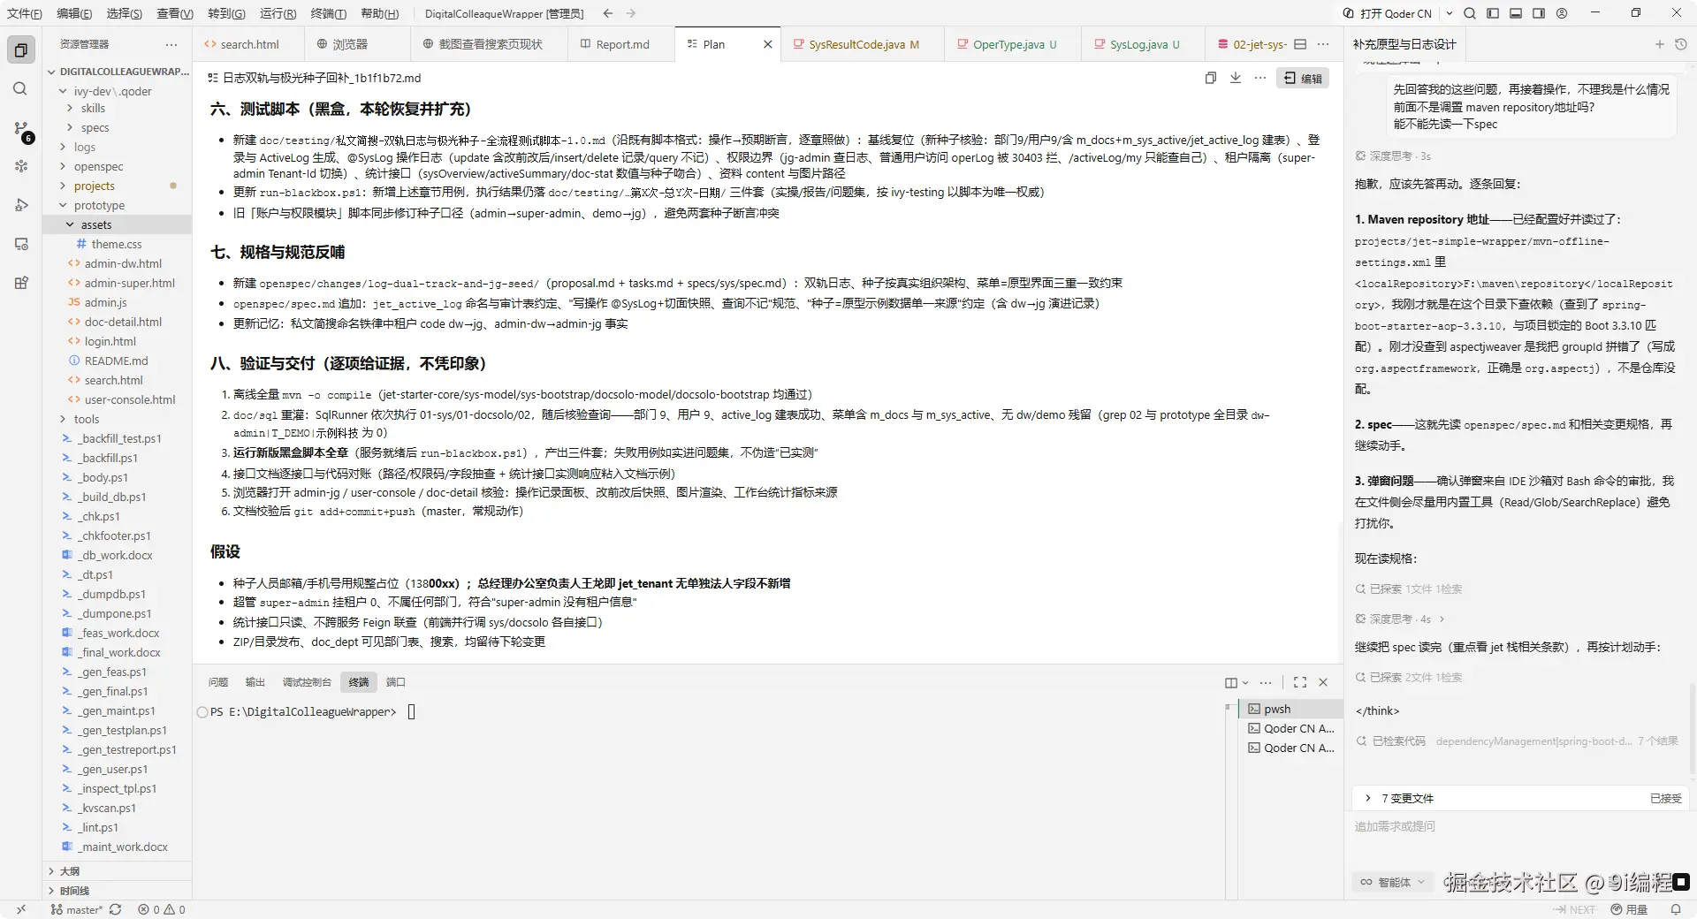Click the sync changes icon next to master
The image size is (1697, 919).
(115, 909)
